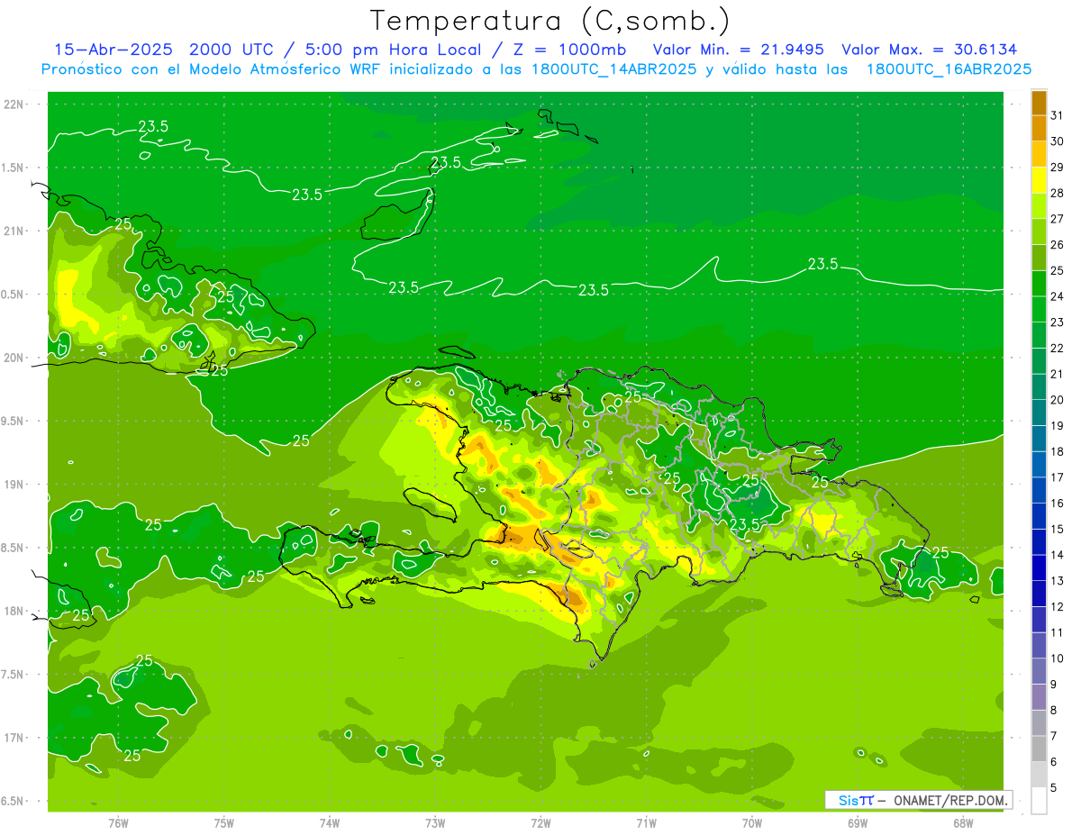Click the '17N' latitude axis label
This screenshot has height=835, width=1081.
(15, 738)
